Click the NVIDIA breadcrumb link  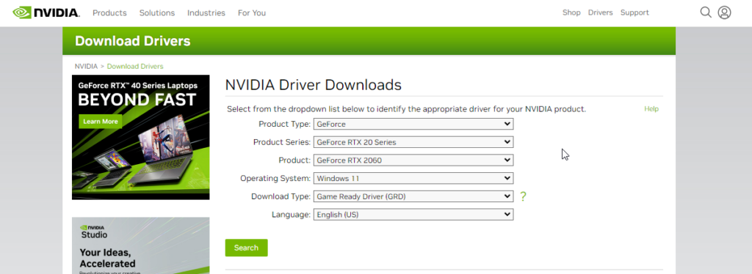tap(87, 67)
